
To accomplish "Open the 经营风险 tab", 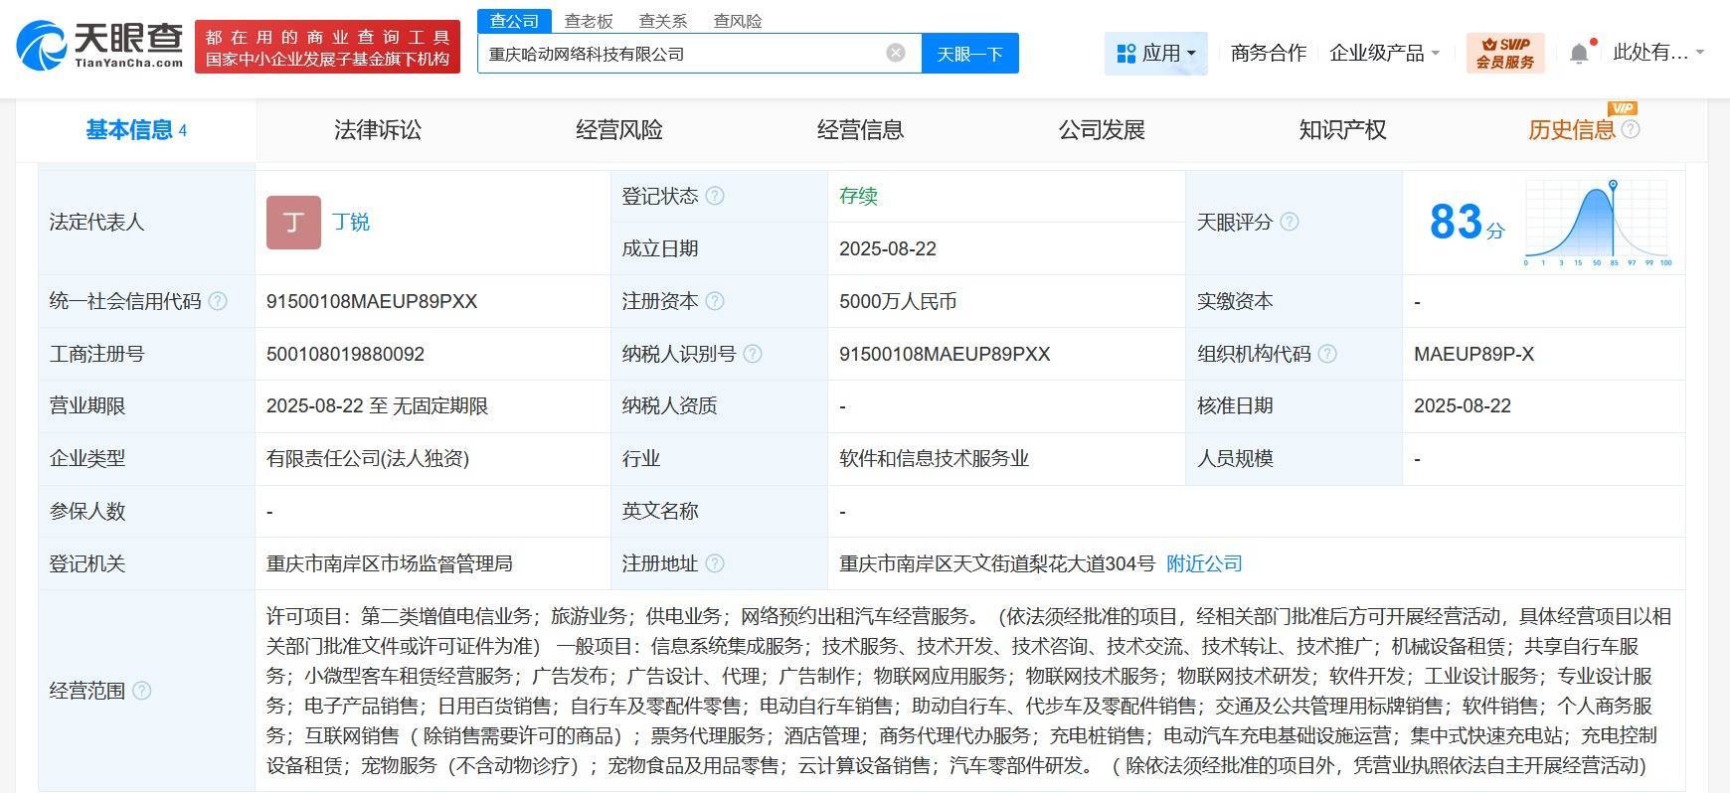I will tap(619, 129).
